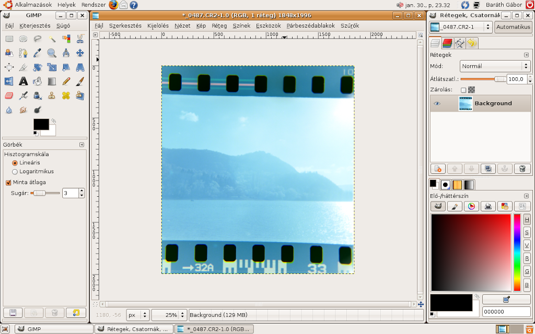
Task: Select the Paintbrush tool
Action: [80, 81]
